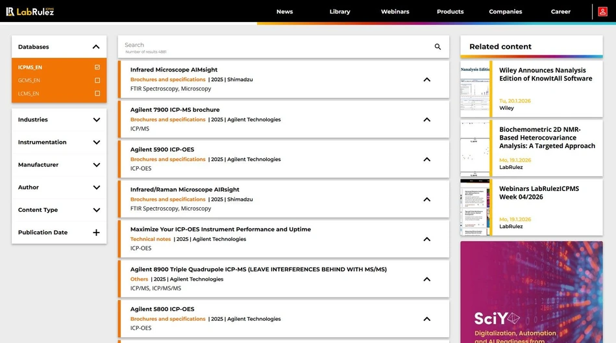616x343 pixels.
Task: Enable the LCMS_EN database checkbox
Action: (x=97, y=94)
